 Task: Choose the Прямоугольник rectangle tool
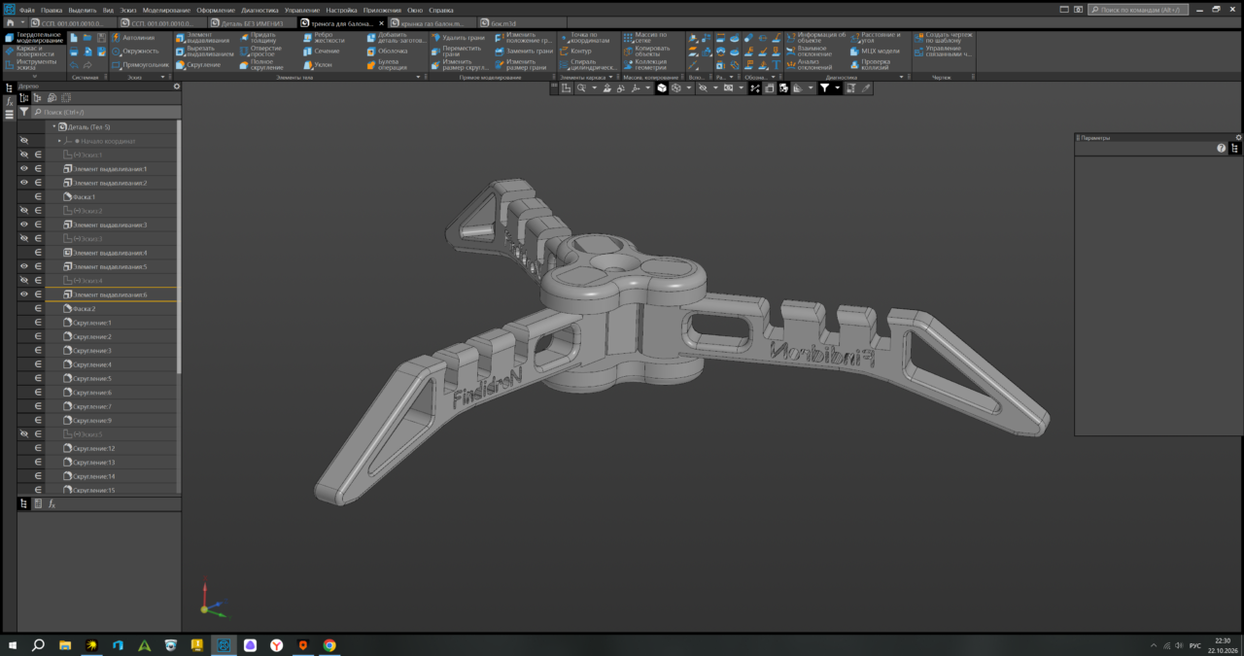pyautogui.click(x=140, y=64)
